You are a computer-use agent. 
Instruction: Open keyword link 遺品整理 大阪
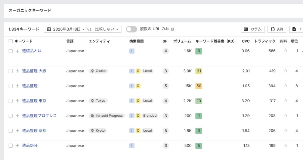[x=34, y=71]
